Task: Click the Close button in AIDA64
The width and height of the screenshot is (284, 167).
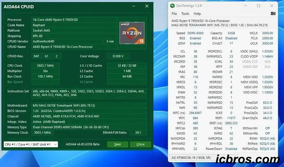Action: tap(141, 144)
